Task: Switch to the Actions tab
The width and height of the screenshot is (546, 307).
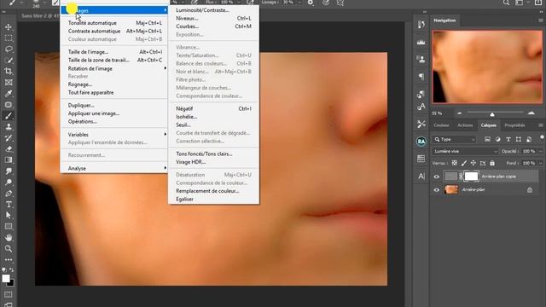Action: coord(465,125)
